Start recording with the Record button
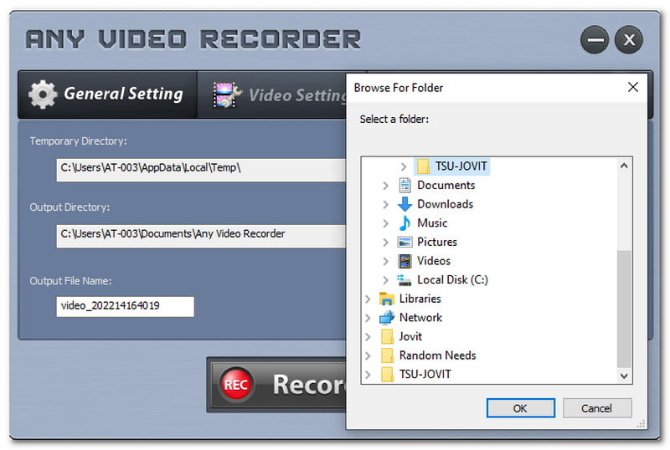Screen dimensions: 670x450 (x=277, y=385)
